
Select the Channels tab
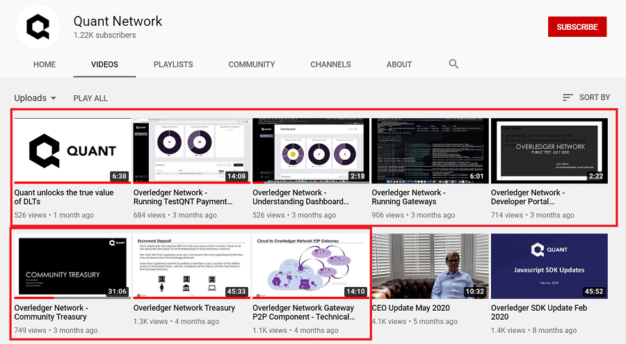point(330,65)
